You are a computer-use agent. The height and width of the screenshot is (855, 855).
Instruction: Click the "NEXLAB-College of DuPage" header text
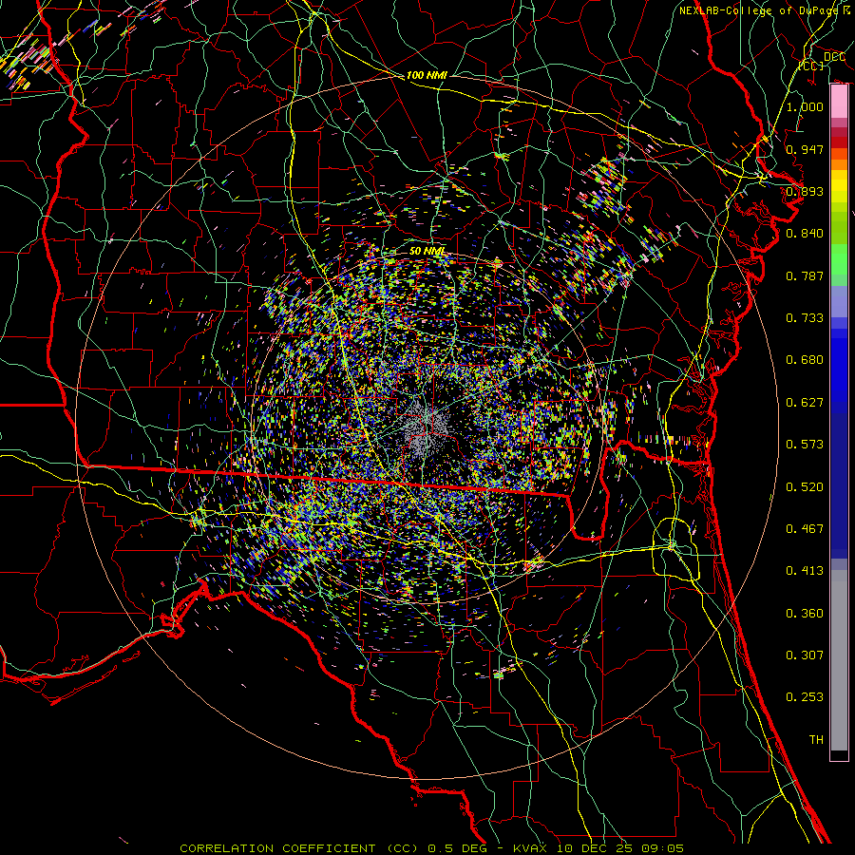758,10
